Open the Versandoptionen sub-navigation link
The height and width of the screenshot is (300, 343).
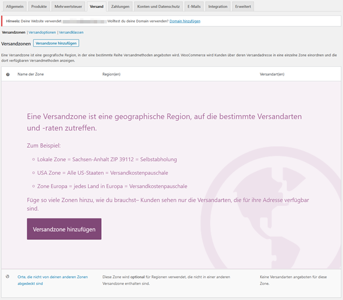pos(42,33)
